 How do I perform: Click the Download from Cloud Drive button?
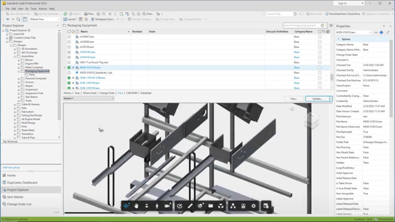point(343,14)
